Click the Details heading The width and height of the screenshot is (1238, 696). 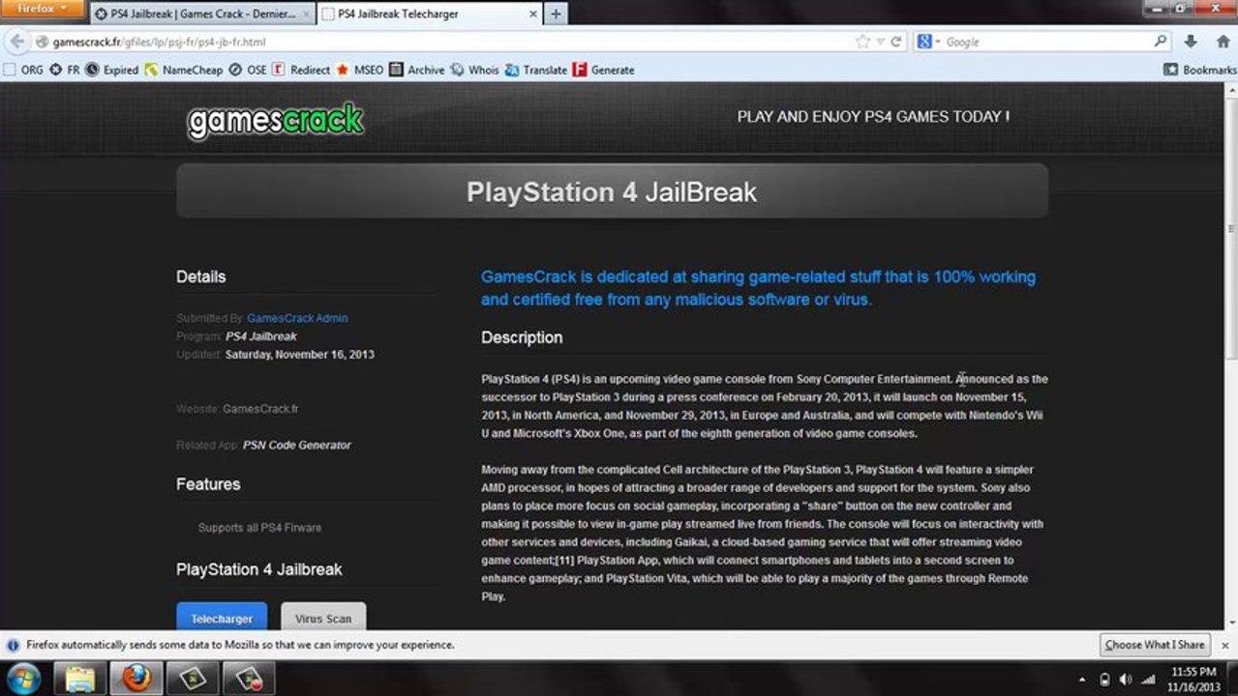click(x=200, y=276)
